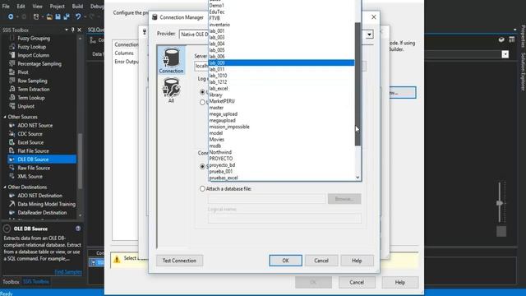Select Northwind in database list

pos(281,152)
